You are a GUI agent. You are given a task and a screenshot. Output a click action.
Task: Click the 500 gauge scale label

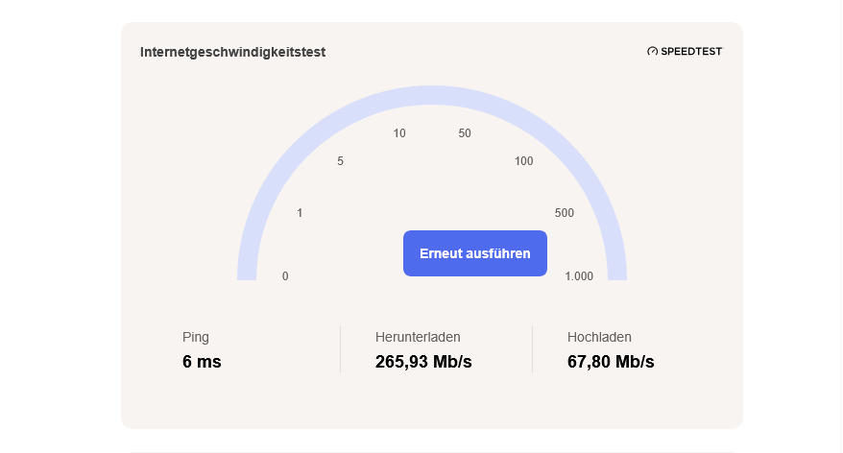tap(565, 213)
